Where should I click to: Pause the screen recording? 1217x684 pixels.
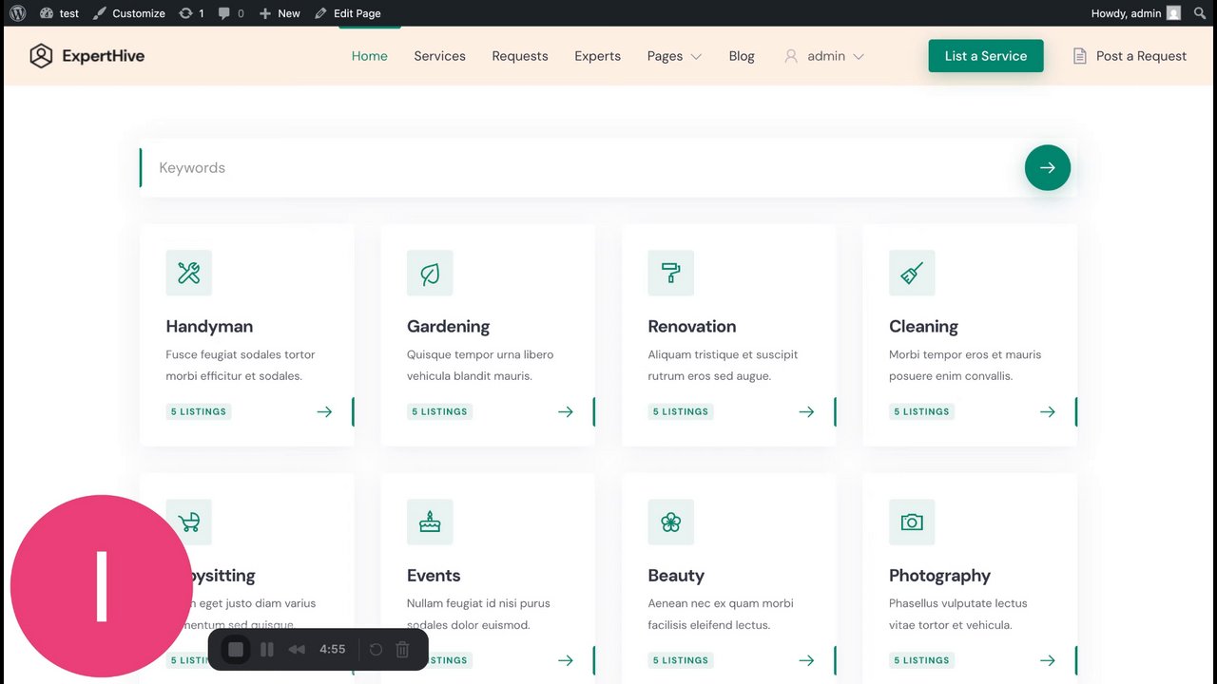coord(267,650)
